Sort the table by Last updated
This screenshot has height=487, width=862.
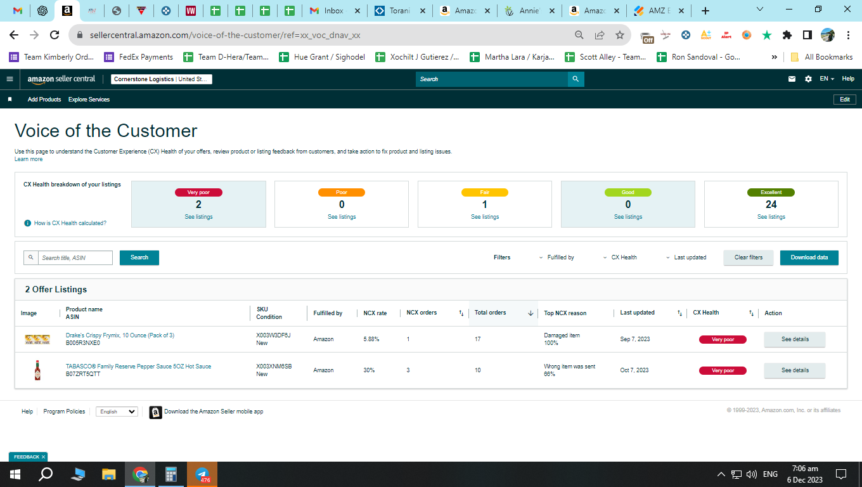679,313
